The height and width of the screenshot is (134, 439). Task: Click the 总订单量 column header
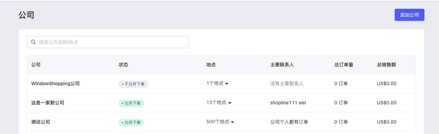click(344, 65)
